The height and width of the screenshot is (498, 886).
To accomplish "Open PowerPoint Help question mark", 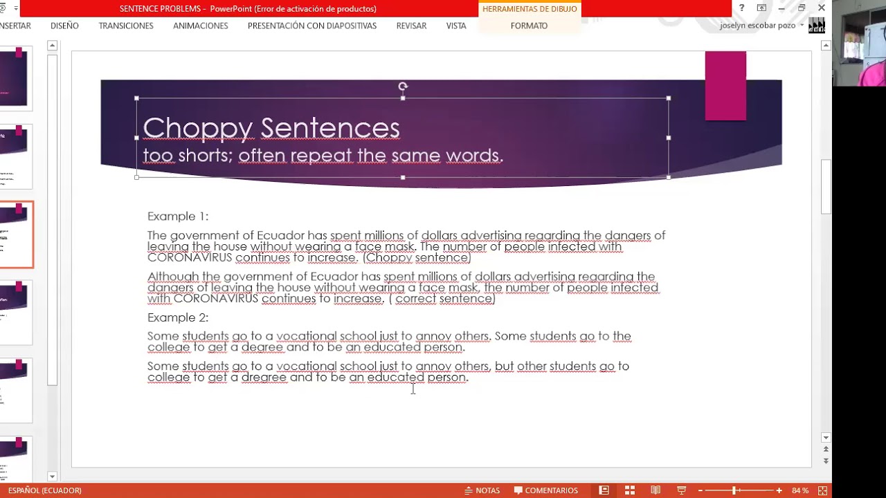I will point(741,8).
